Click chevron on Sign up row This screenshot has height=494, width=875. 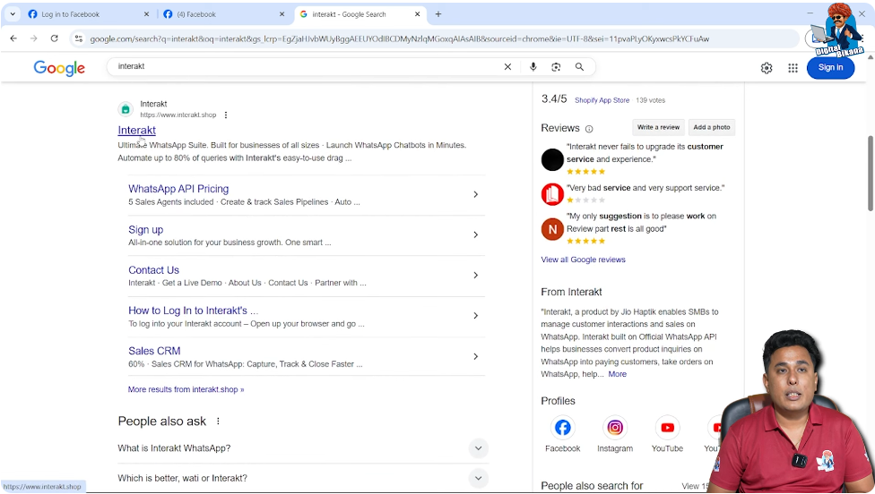click(x=475, y=234)
